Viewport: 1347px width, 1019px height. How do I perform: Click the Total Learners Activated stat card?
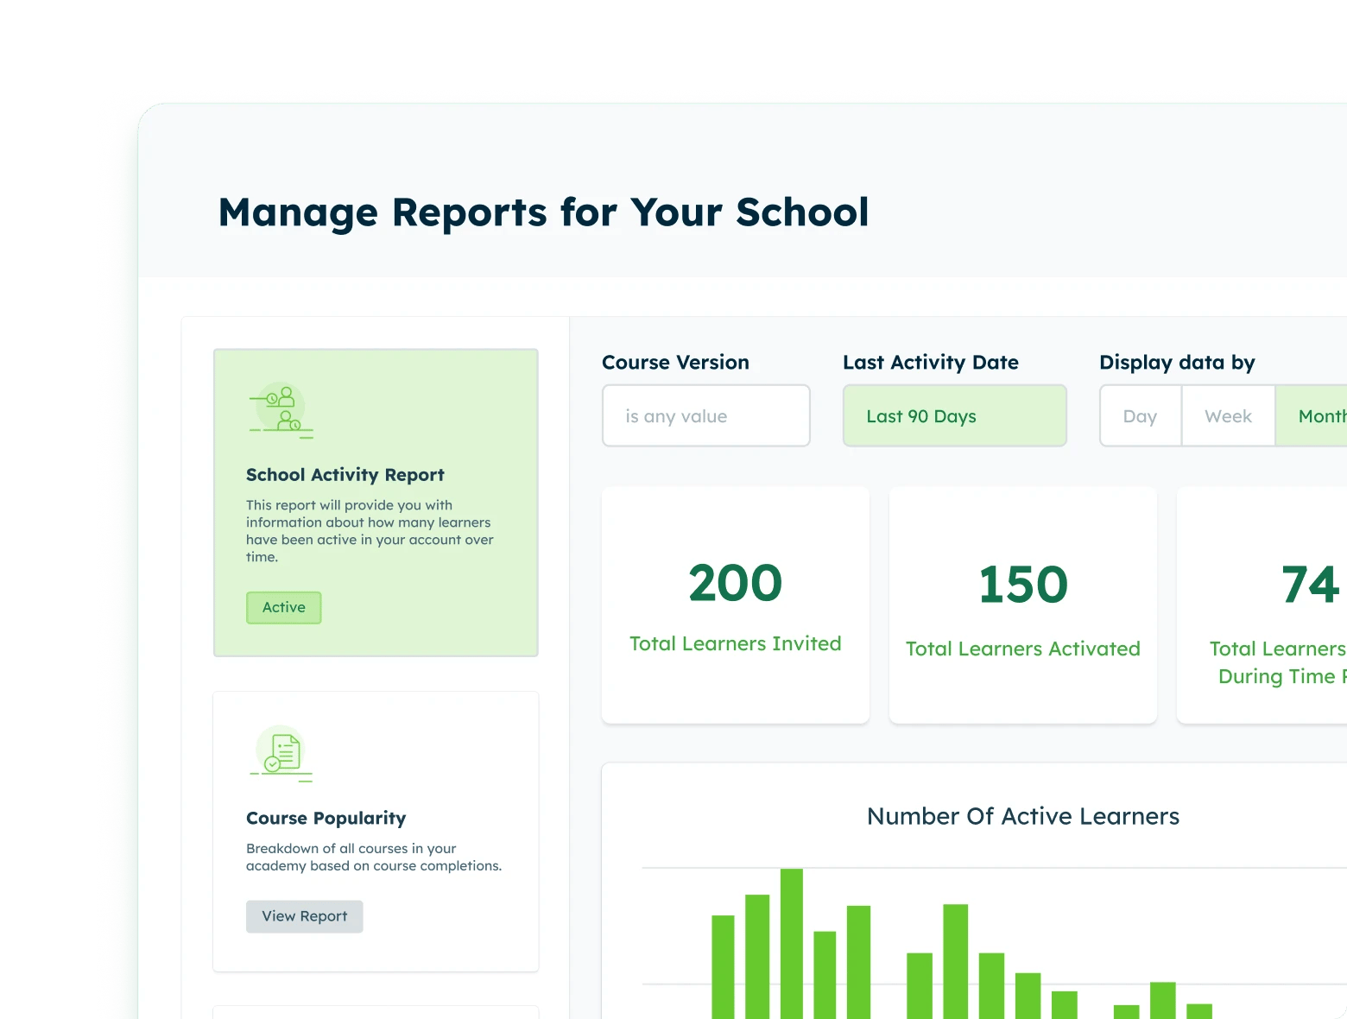coord(1022,604)
